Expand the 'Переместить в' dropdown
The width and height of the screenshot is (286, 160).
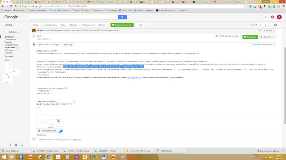click(x=89, y=25)
